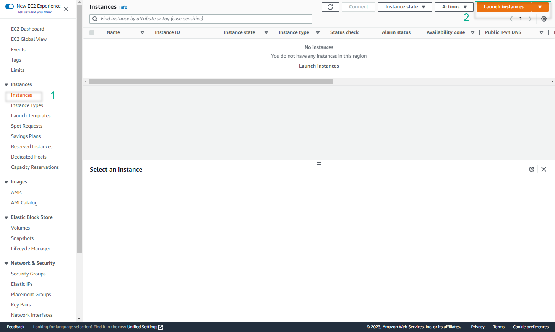Screen dimensions: 555x332
Task: Click orange Launch instances button
Action: (x=504, y=7)
